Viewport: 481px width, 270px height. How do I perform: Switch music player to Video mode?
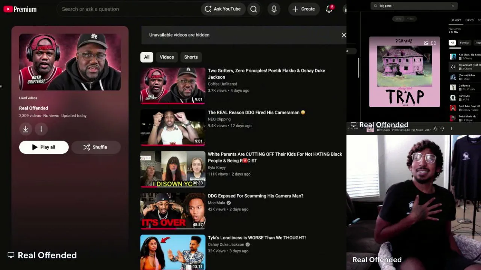[410, 19]
